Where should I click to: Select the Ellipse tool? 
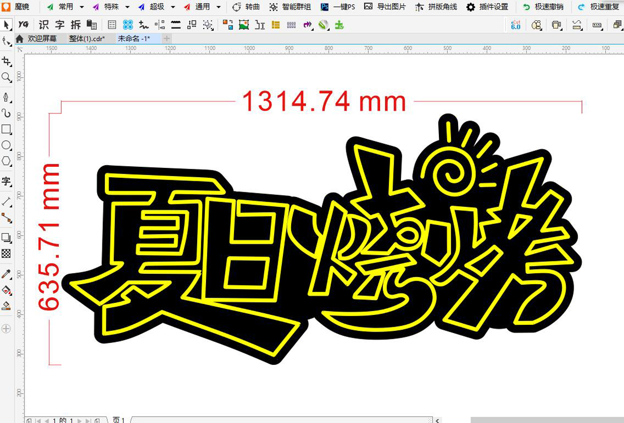tap(6, 145)
